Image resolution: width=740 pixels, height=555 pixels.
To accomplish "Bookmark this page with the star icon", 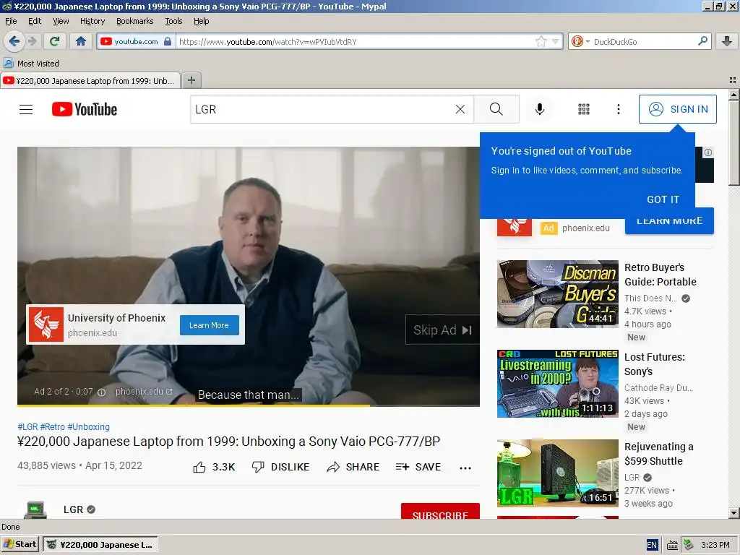I will coord(541,41).
